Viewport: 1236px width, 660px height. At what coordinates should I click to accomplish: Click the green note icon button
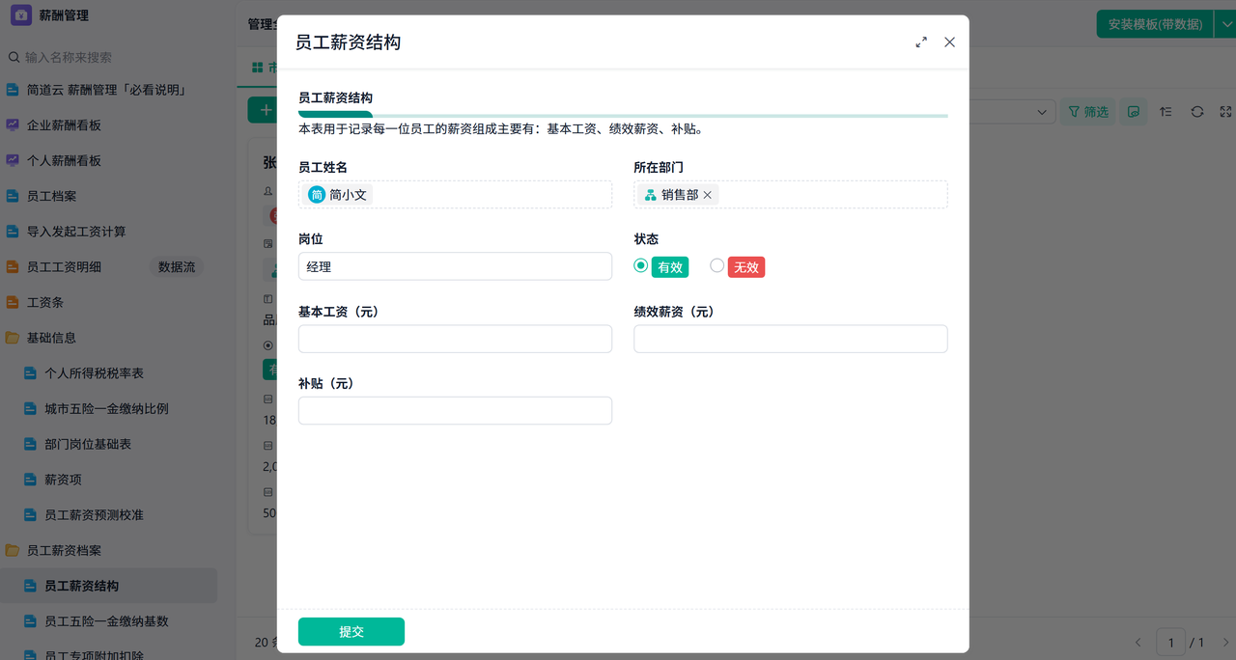click(1135, 112)
